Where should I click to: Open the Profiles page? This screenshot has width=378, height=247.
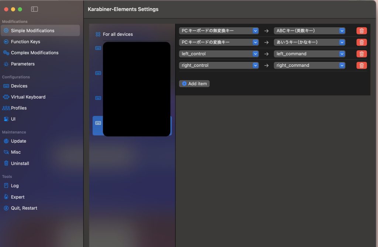coord(18,108)
